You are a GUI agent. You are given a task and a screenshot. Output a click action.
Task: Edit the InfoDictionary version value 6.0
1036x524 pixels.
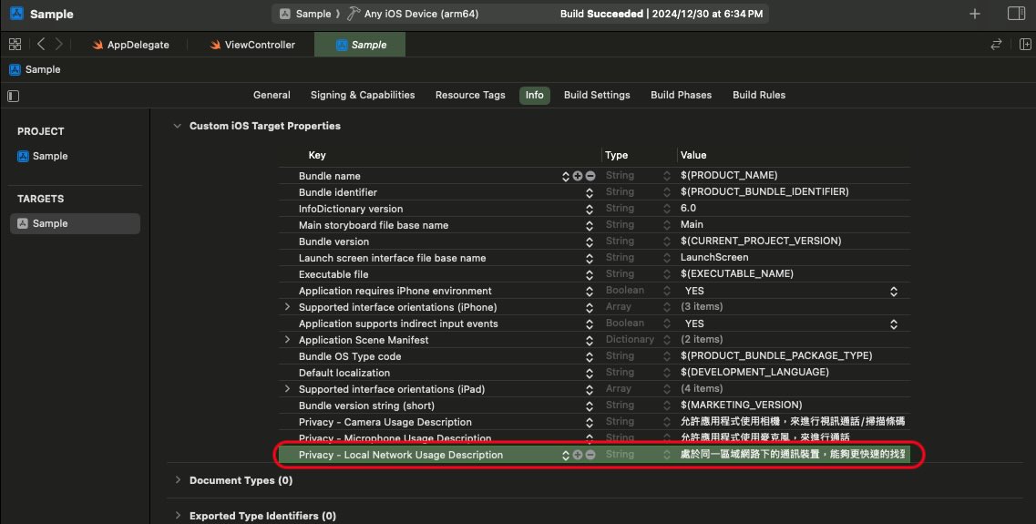click(x=689, y=208)
